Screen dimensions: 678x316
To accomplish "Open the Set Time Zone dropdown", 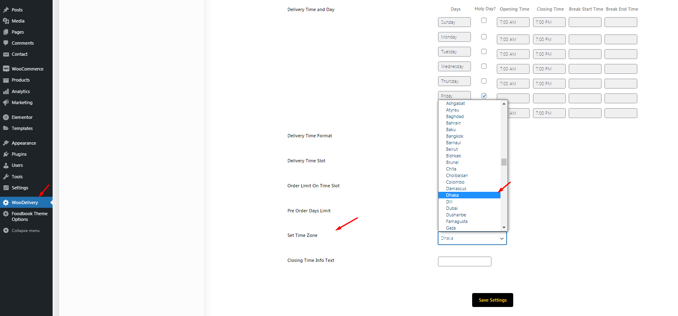I will pos(472,238).
